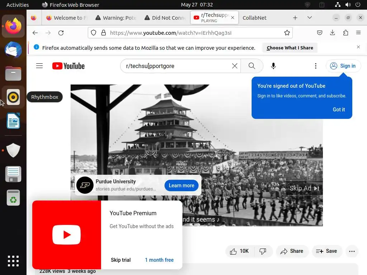Share the video
This screenshot has height=275, width=367.
[x=292, y=251]
